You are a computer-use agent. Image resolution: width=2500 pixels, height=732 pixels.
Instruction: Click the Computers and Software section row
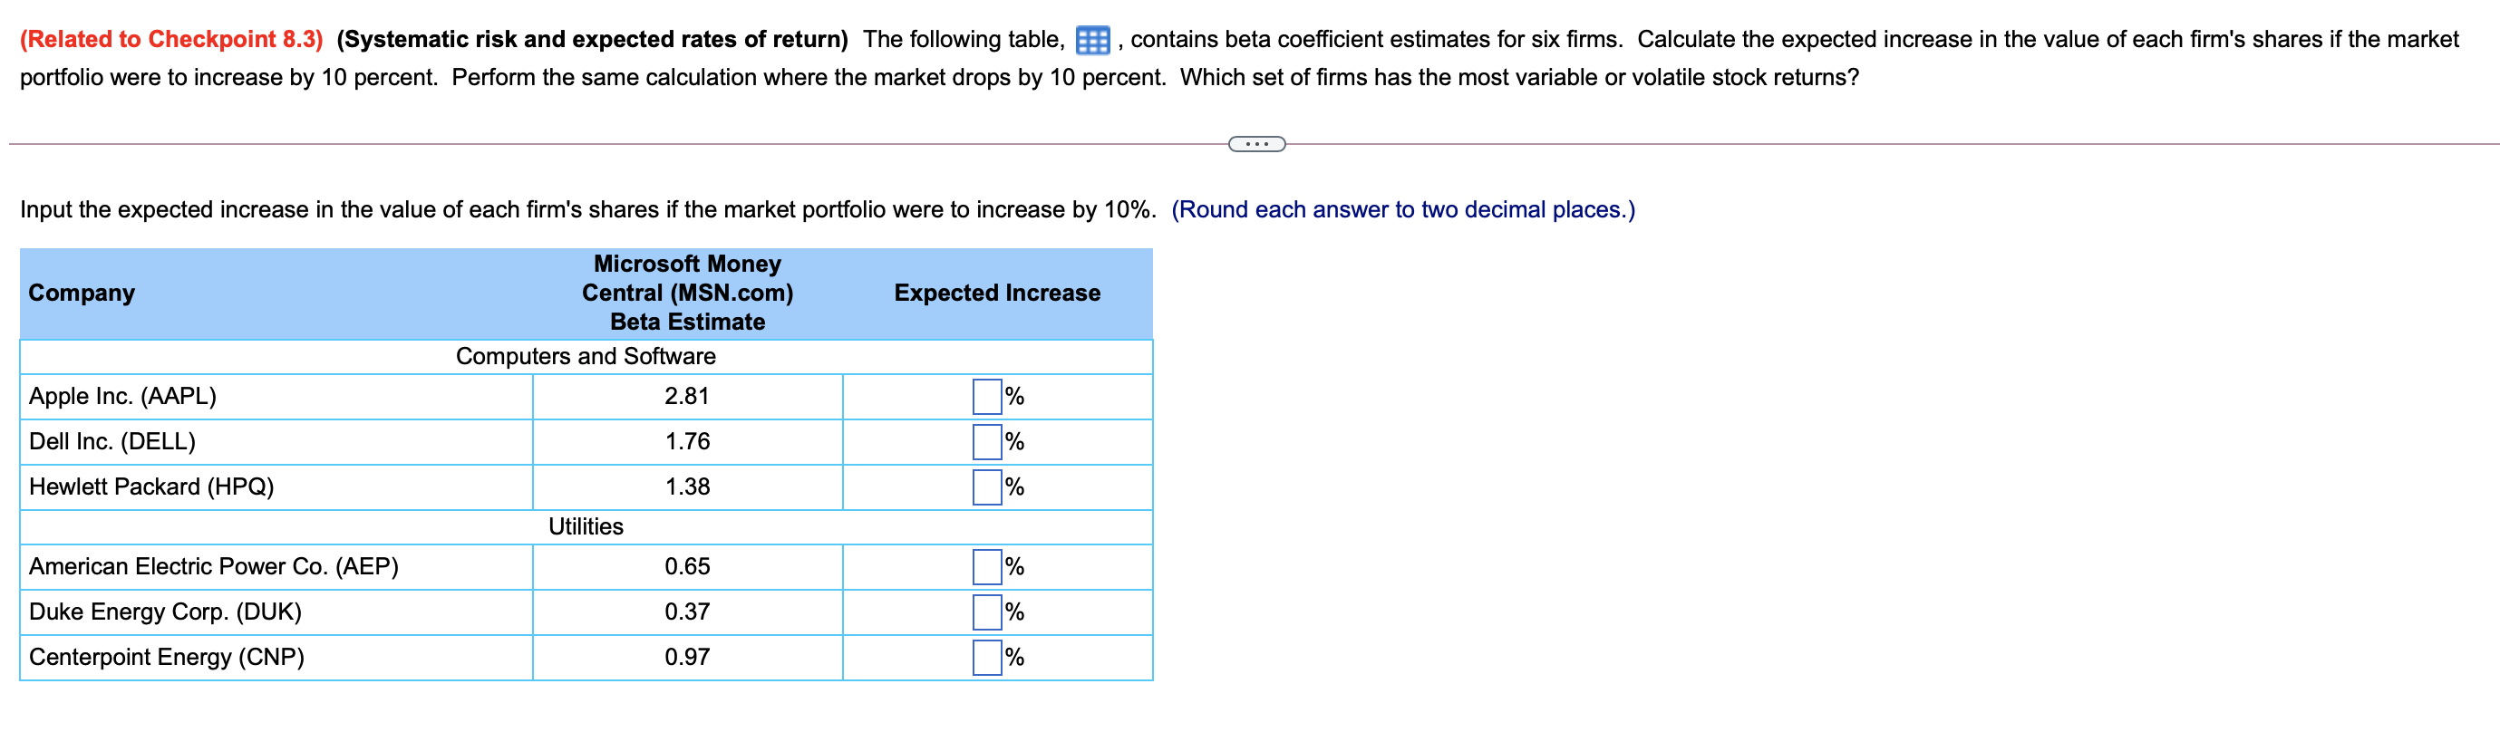coord(586,356)
